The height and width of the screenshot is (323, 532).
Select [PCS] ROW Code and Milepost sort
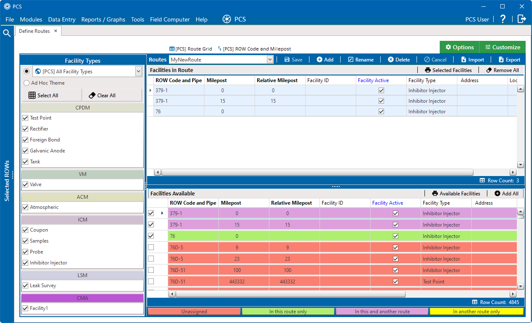pyautogui.click(x=254, y=49)
